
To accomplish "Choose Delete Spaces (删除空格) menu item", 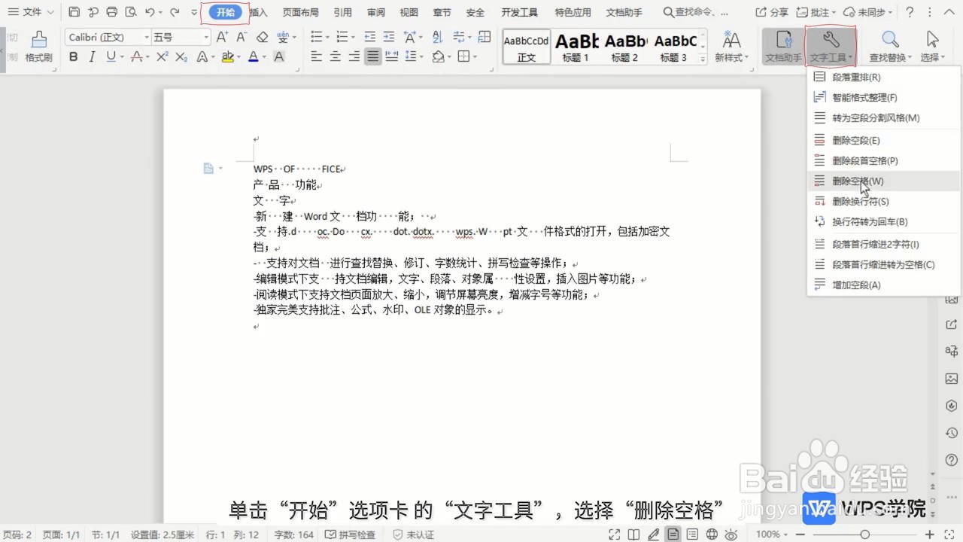I will [883, 181].
